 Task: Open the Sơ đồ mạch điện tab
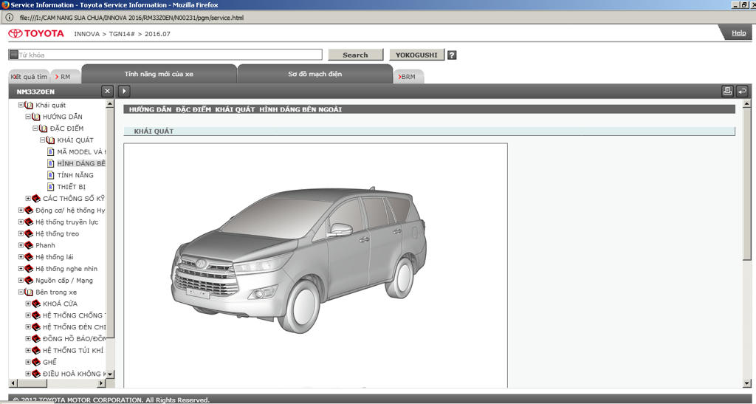[x=315, y=74]
